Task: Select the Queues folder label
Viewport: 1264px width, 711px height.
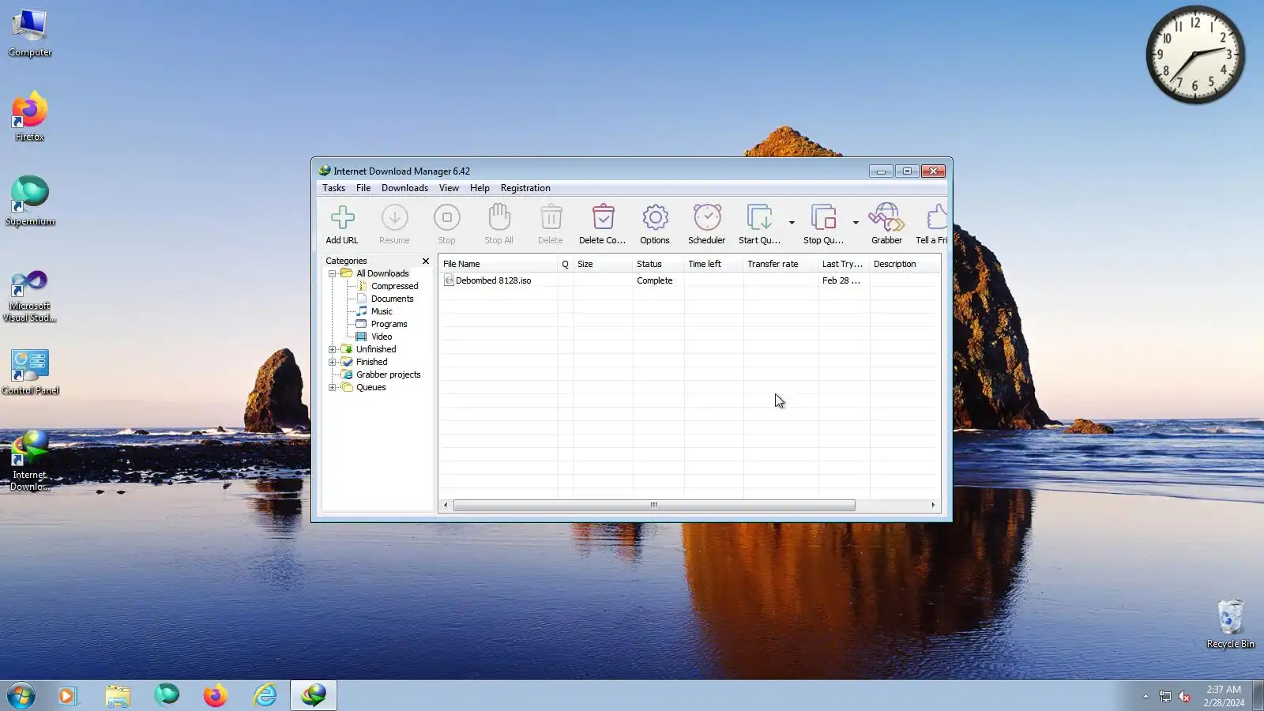Action: pyautogui.click(x=371, y=387)
